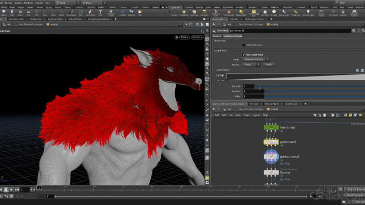Click the play forward button
365x205 pixels.
(11, 190)
